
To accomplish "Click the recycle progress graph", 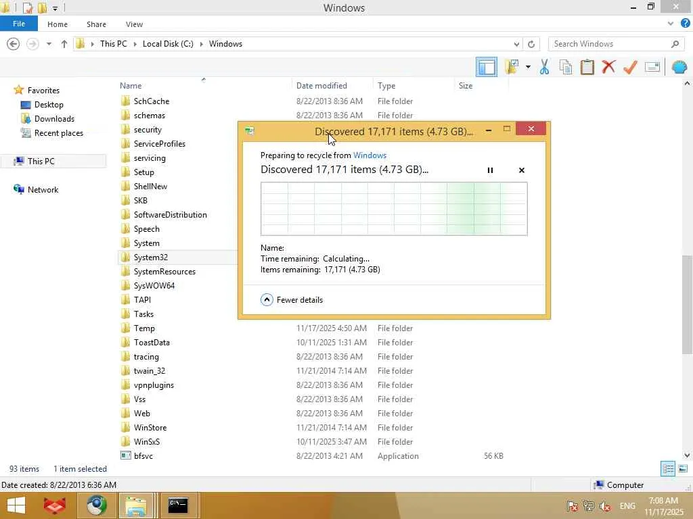I will [x=394, y=209].
